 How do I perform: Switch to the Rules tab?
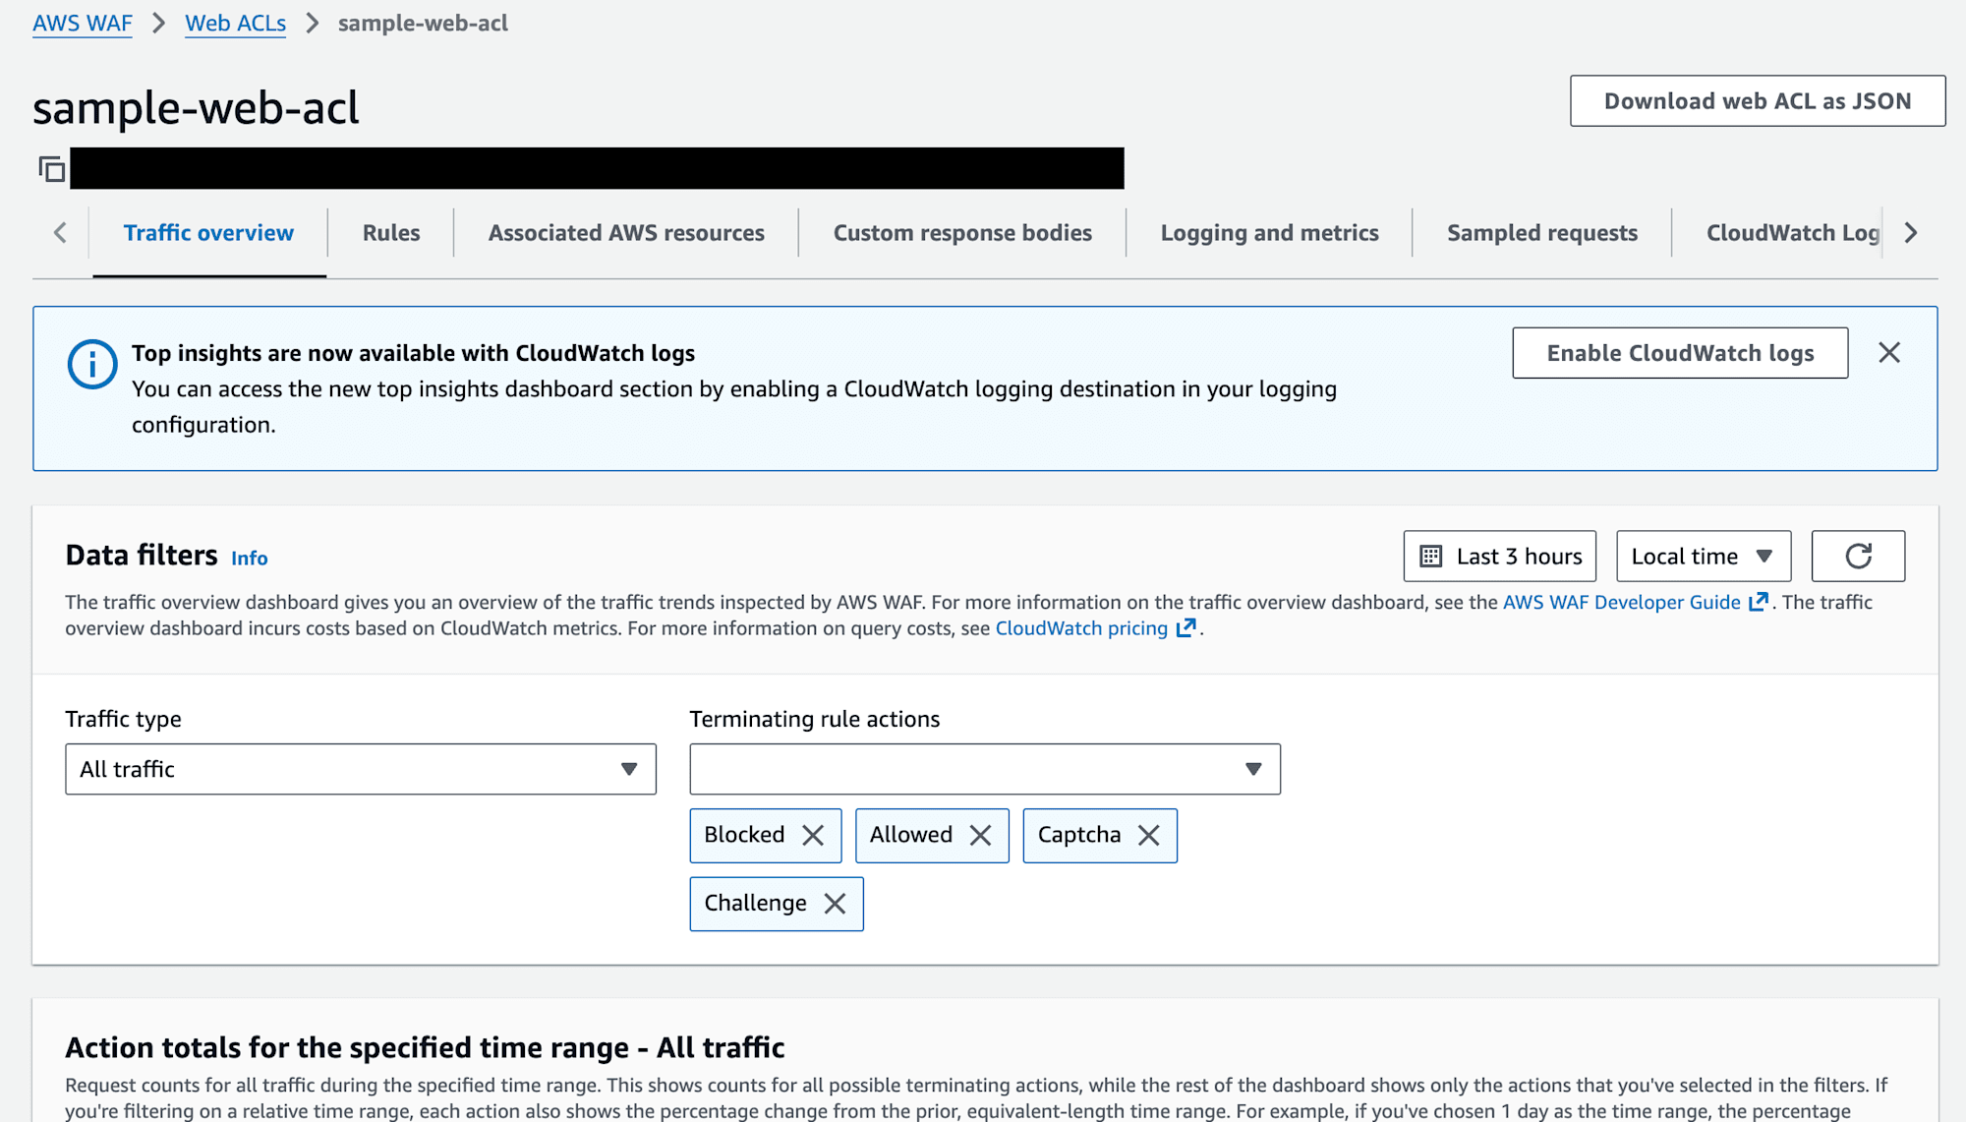[390, 233]
